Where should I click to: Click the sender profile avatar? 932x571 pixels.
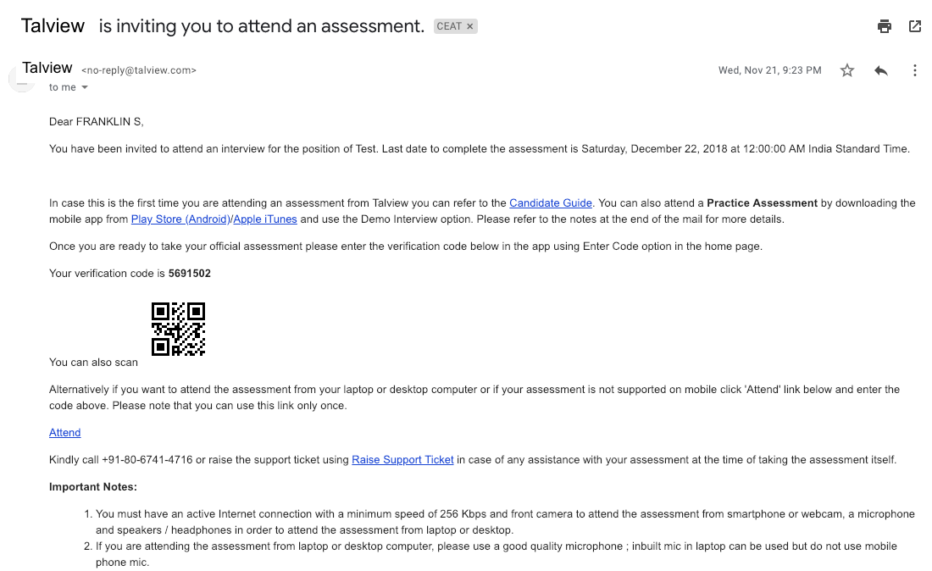21,77
